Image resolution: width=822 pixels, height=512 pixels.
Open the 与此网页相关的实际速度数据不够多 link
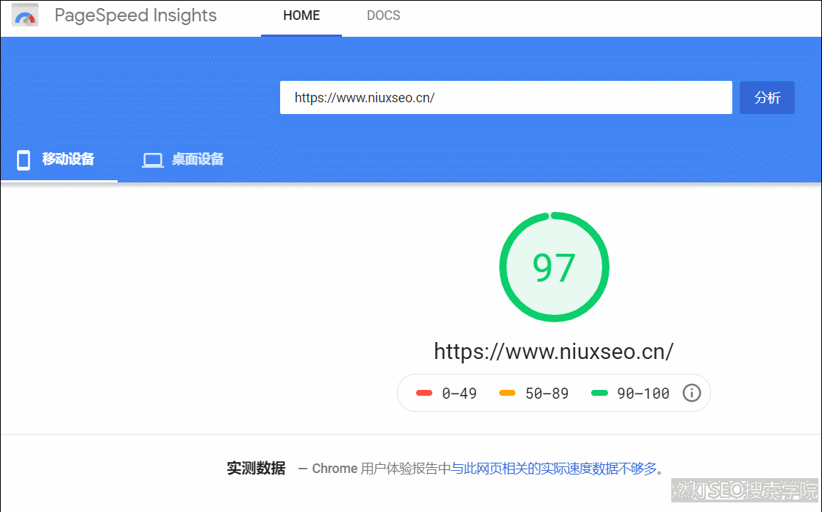(554, 469)
